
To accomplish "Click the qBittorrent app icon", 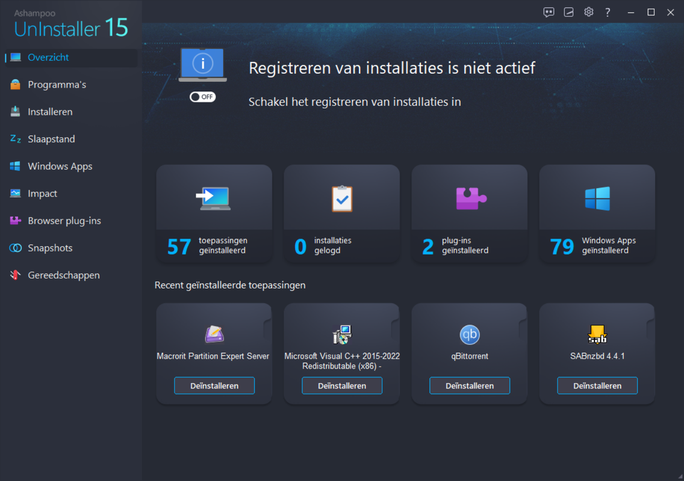I will point(470,335).
